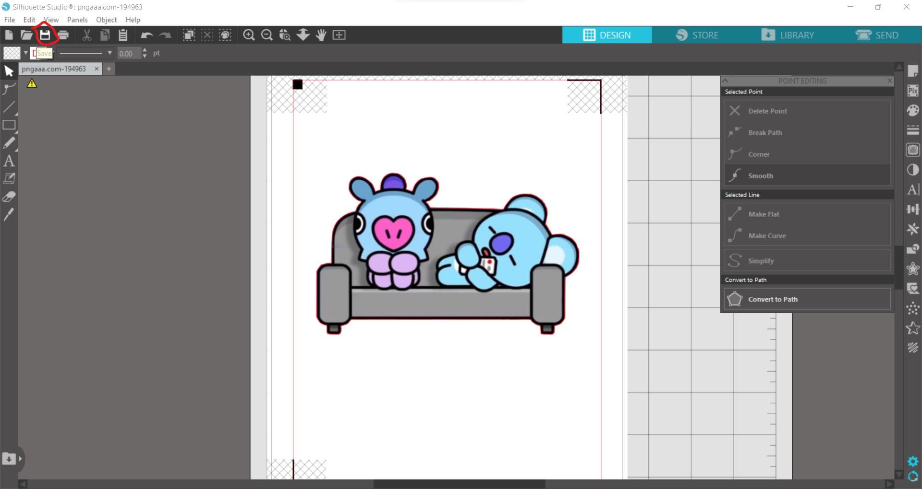The image size is (922, 489).
Task: Click the transparent fill color swatch
Action: (12, 53)
